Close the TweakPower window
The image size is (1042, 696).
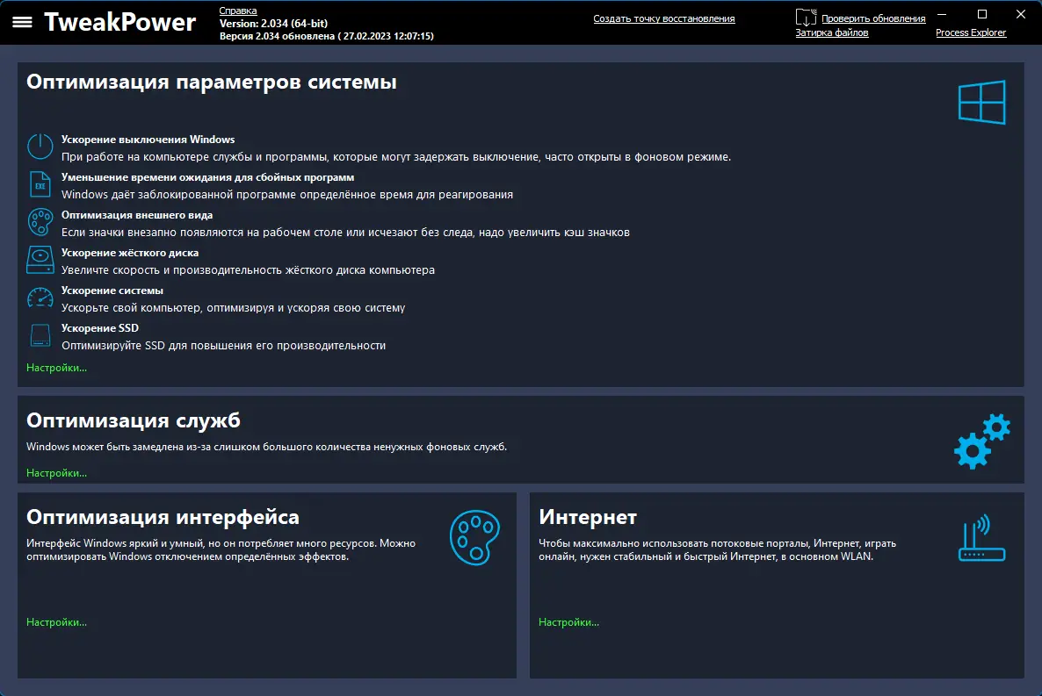click(1022, 14)
